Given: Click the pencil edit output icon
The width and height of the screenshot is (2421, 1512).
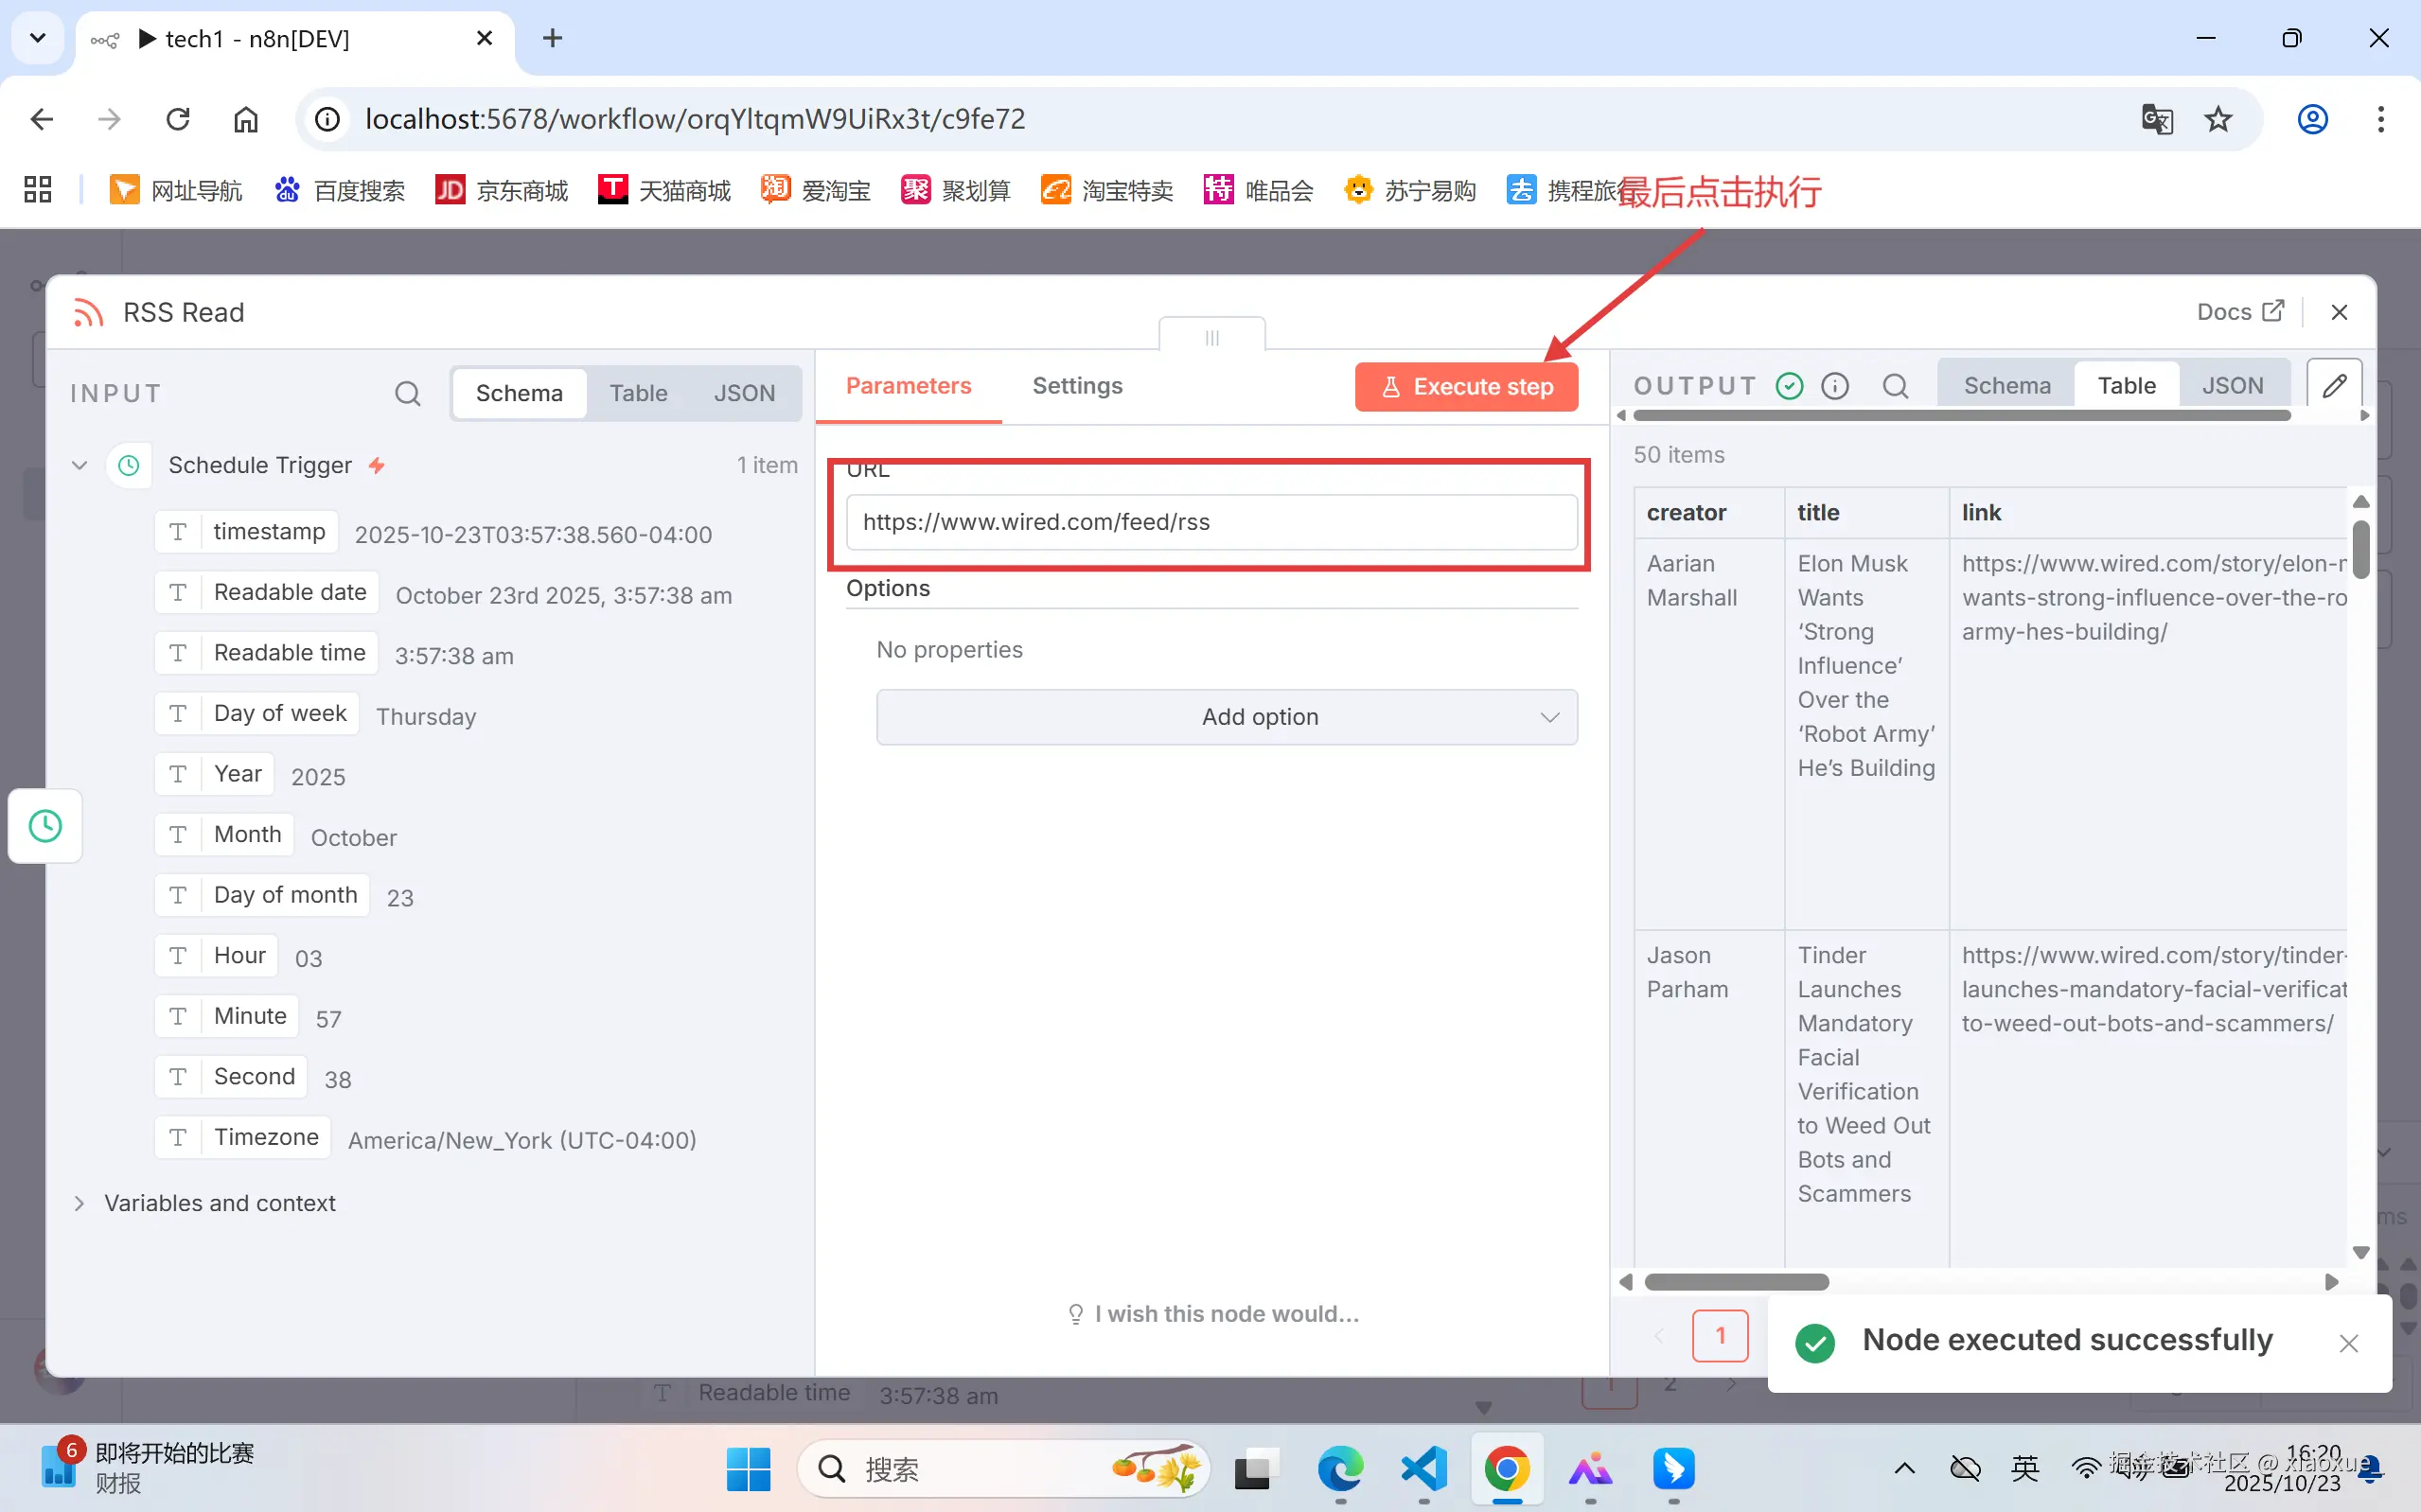Looking at the screenshot, I should tap(2334, 386).
